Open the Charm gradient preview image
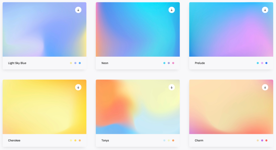 pyautogui.click(x=231, y=107)
